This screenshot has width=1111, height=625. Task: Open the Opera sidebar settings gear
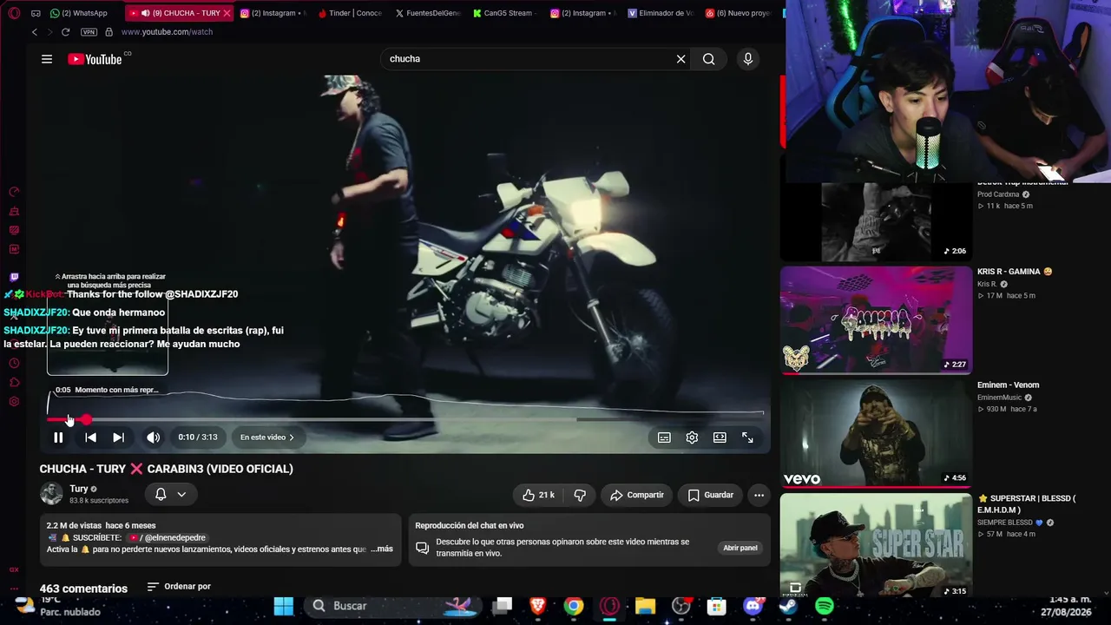pyautogui.click(x=14, y=402)
